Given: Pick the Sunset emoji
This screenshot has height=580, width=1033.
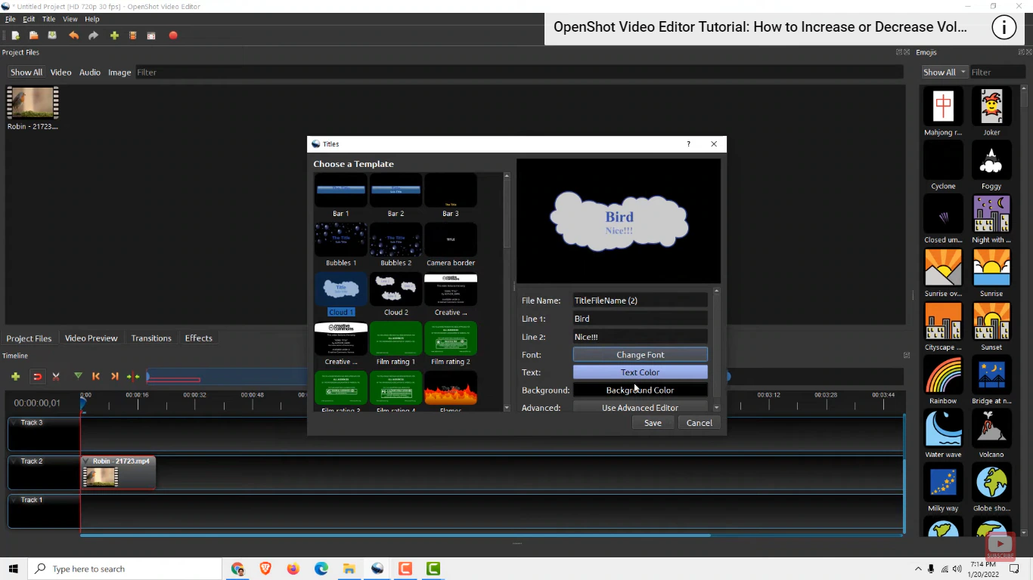Looking at the screenshot, I should 991,326.
